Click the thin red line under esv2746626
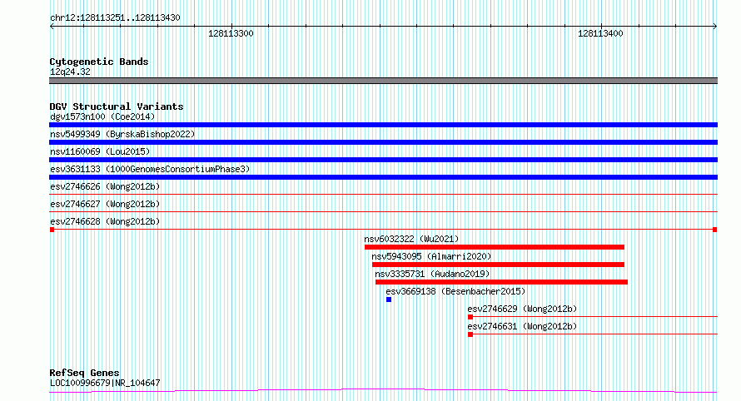This screenshot has height=401, width=741. [x=383, y=194]
